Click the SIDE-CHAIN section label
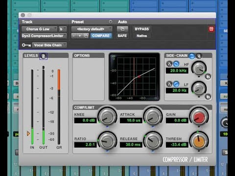Image resolution: width=235 pixels, height=176 pixels. click(177, 56)
